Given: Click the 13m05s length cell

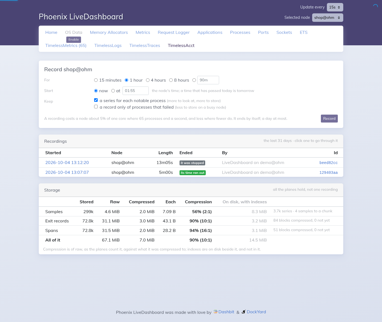Looking at the screenshot, I should point(165,163).
